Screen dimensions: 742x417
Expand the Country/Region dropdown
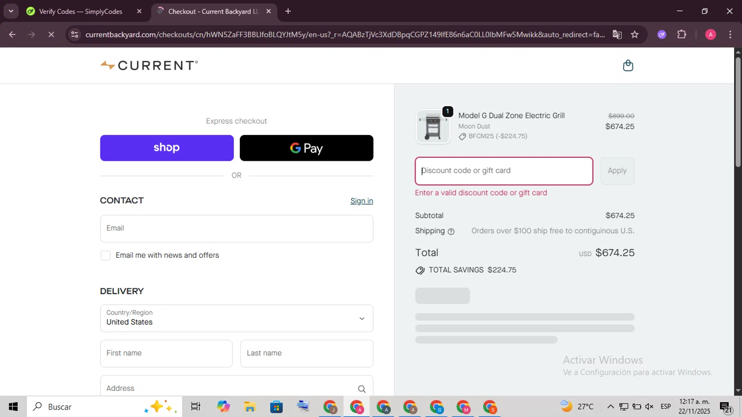pos(236,318)
